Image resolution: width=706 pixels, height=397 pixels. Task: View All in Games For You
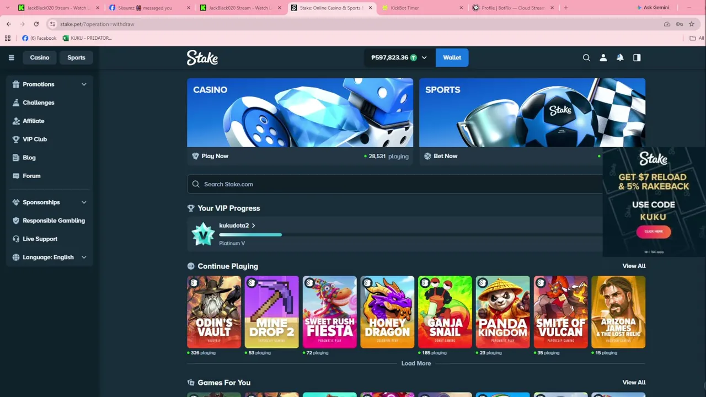point(634,382)
